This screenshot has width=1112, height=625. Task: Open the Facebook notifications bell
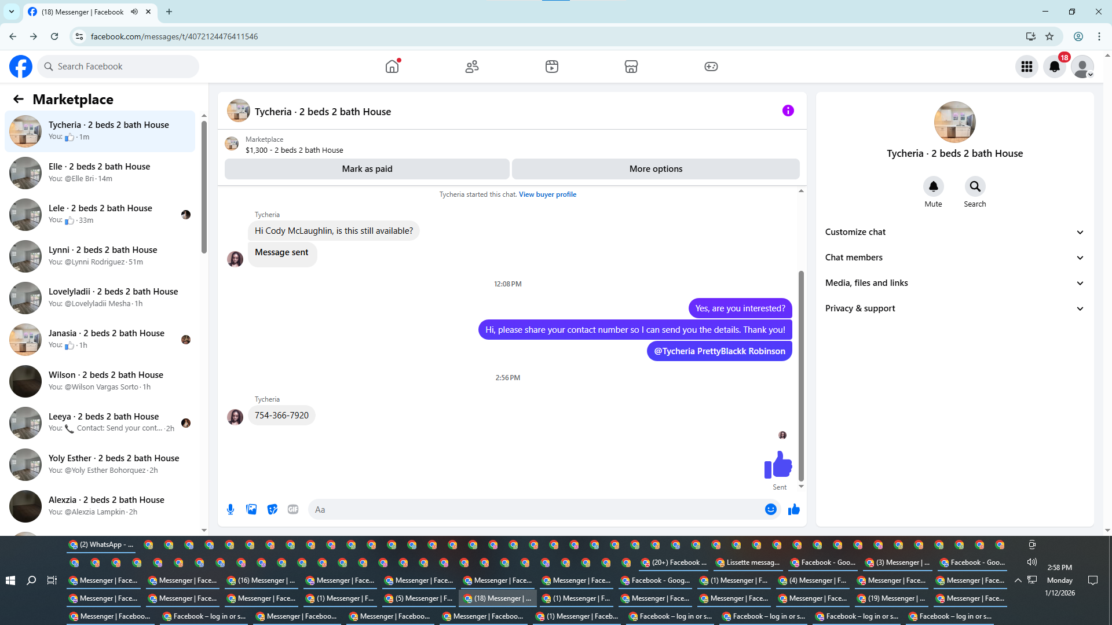click(x=1054, y=67)
